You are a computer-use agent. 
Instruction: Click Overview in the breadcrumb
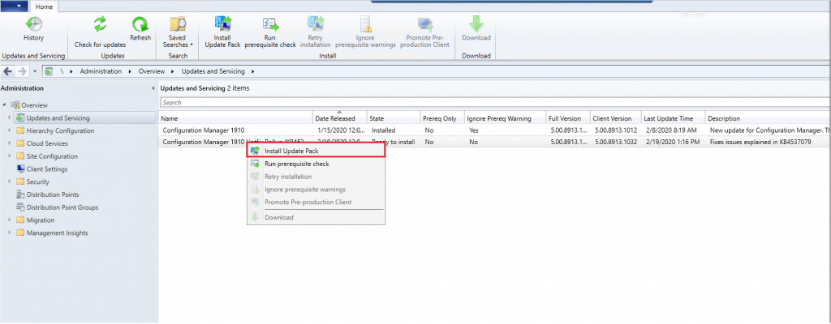pyautogui.click(x=152, y=71)
